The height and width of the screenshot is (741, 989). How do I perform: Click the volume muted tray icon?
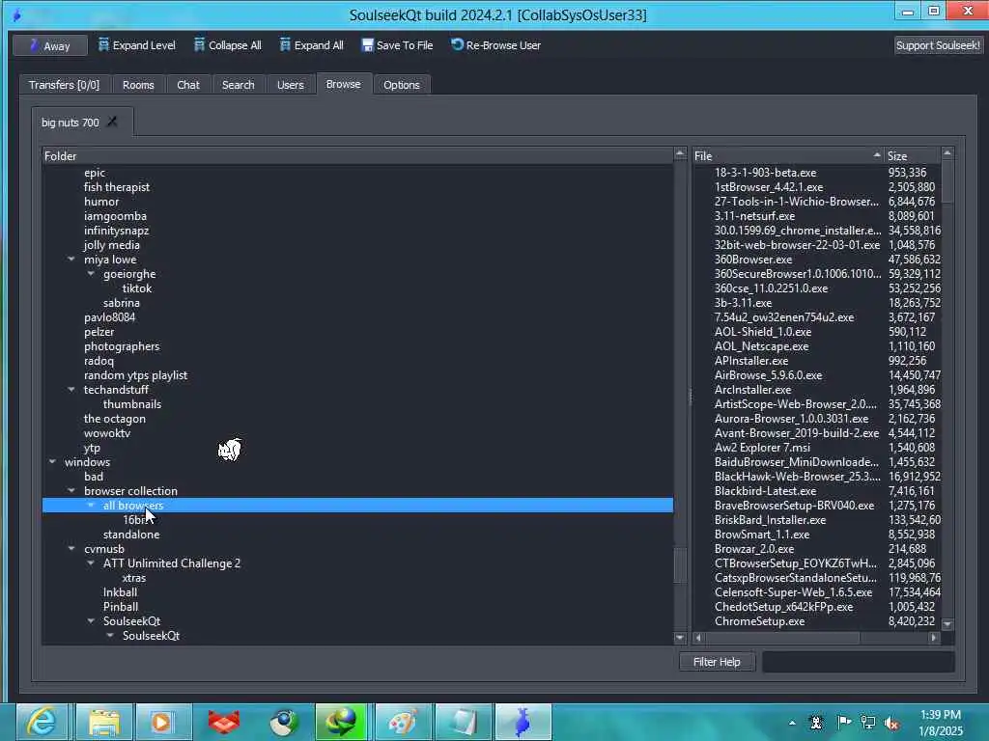click(x=891, y=723)
